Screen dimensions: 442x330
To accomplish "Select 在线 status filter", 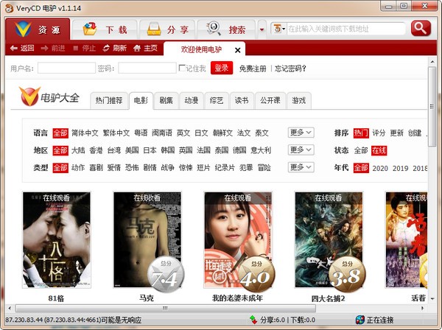I will click(x=379, y=150).
